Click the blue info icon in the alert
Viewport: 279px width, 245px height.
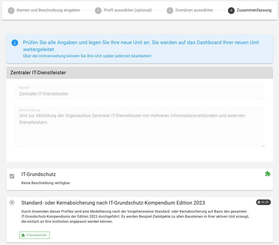tap(15, 43)
